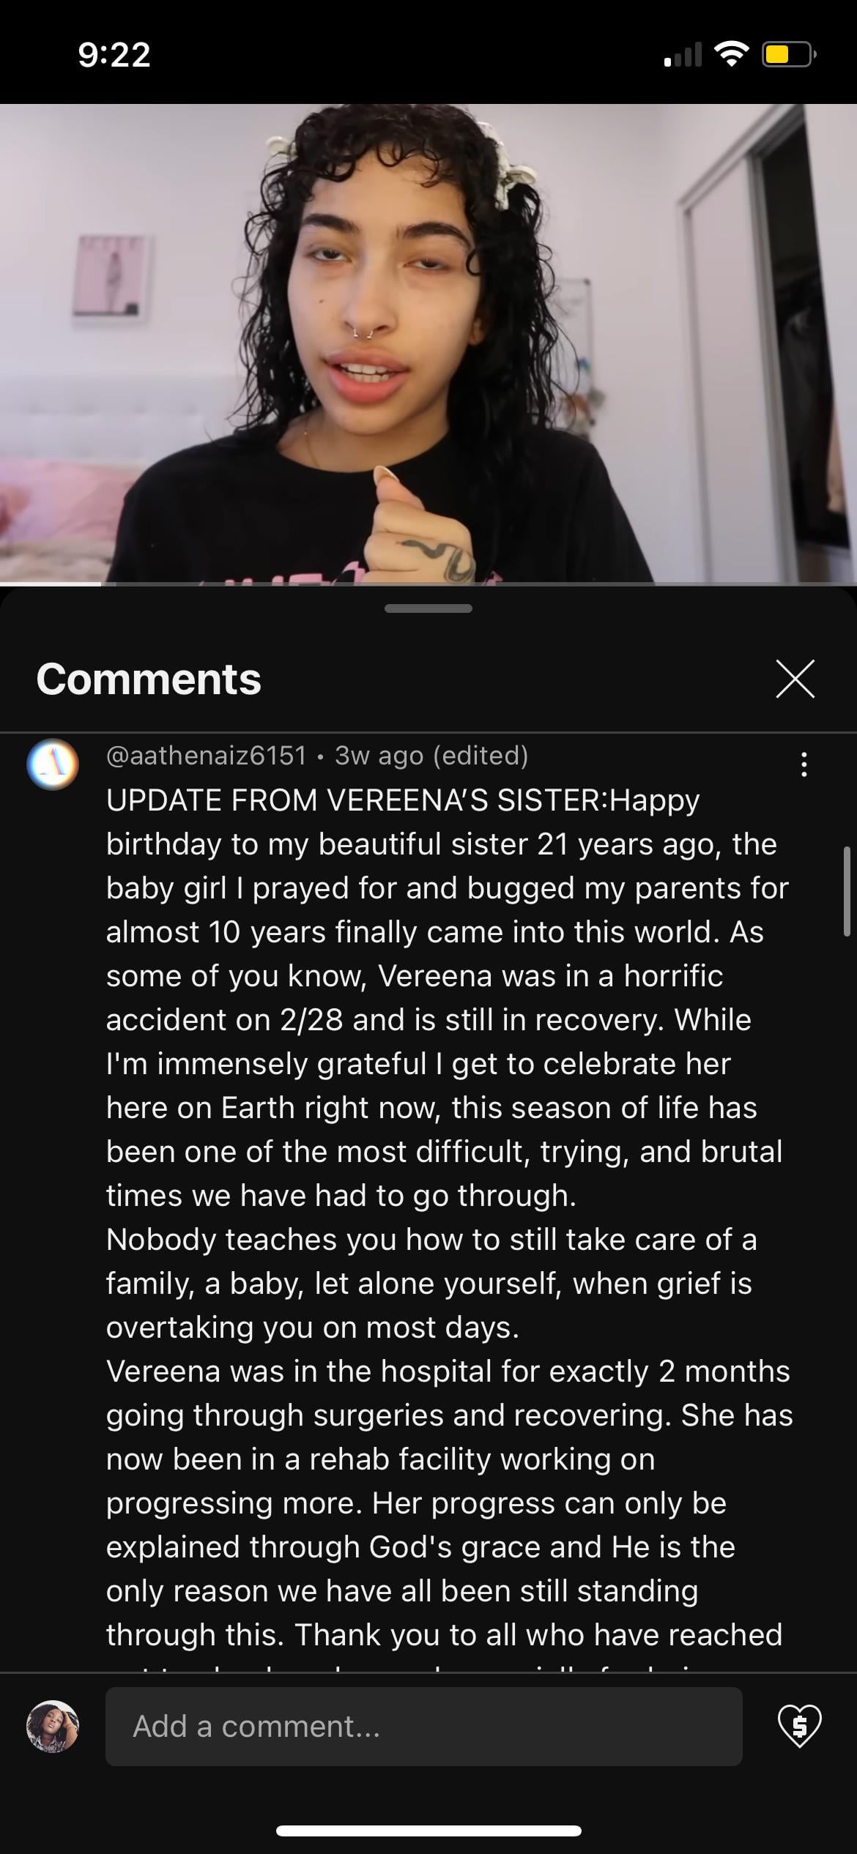Image resolution: width=857 pixels, height=1854 pixels.
Task: Tap the 3w ago (edited) timestamp
Action: pos(431,755)
